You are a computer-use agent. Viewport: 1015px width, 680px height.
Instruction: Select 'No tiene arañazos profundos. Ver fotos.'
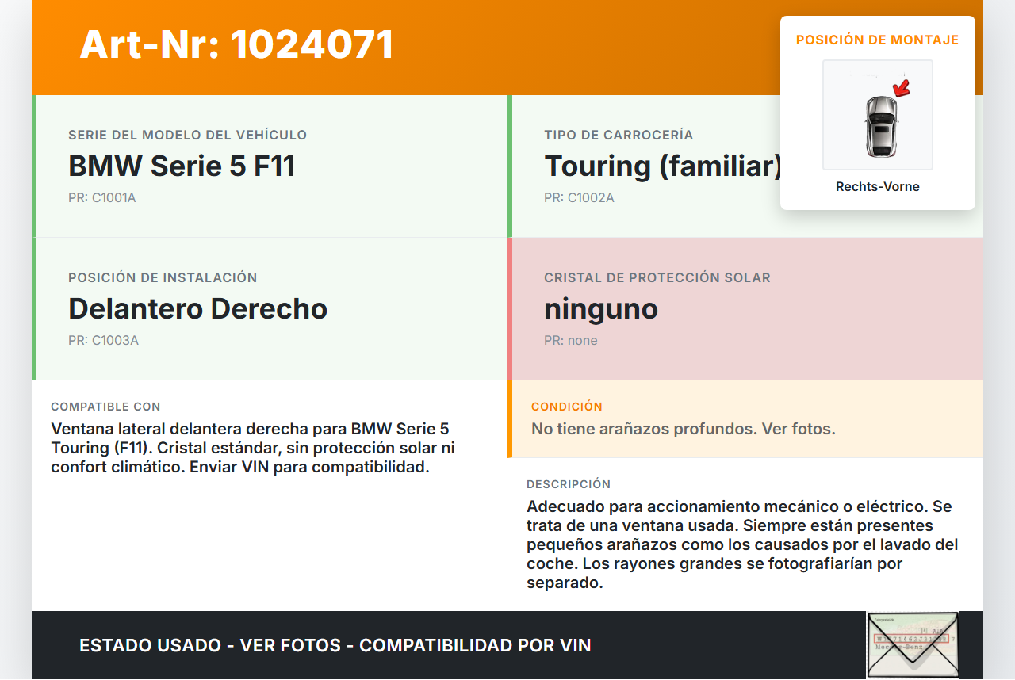pyautogui.click(x=684, y=429)
